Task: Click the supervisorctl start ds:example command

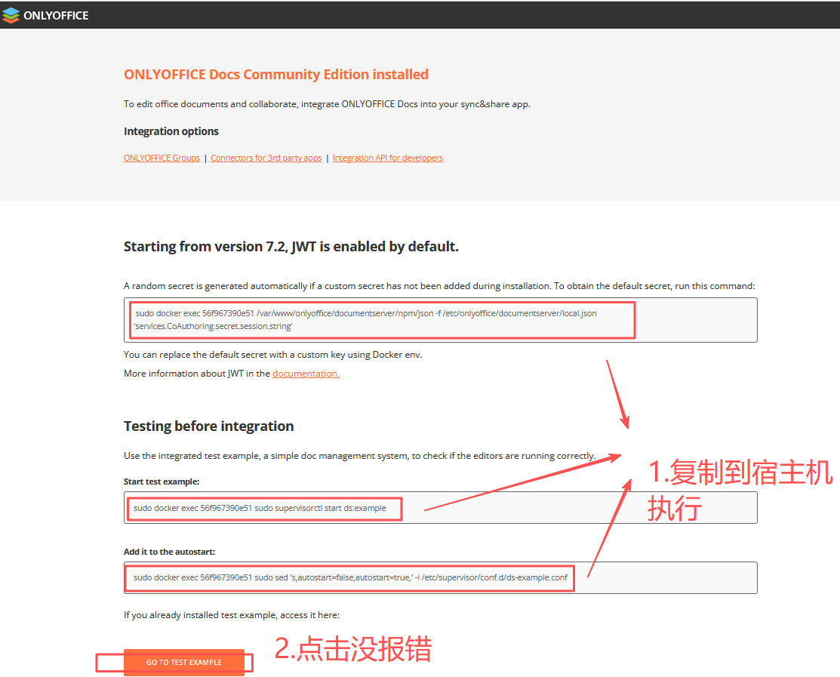Action: [260, 508]
